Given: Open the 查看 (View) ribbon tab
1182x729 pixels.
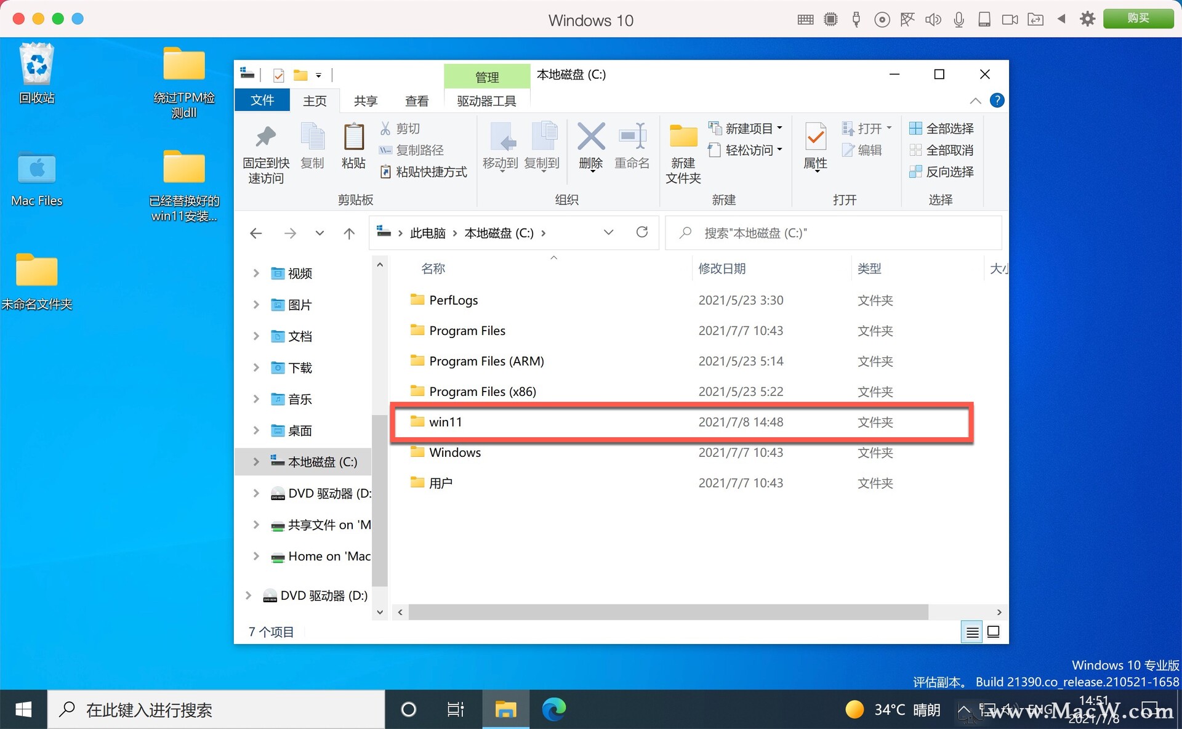Looking at the screenshot, I should pyautogui.click(x=416, y=100).
